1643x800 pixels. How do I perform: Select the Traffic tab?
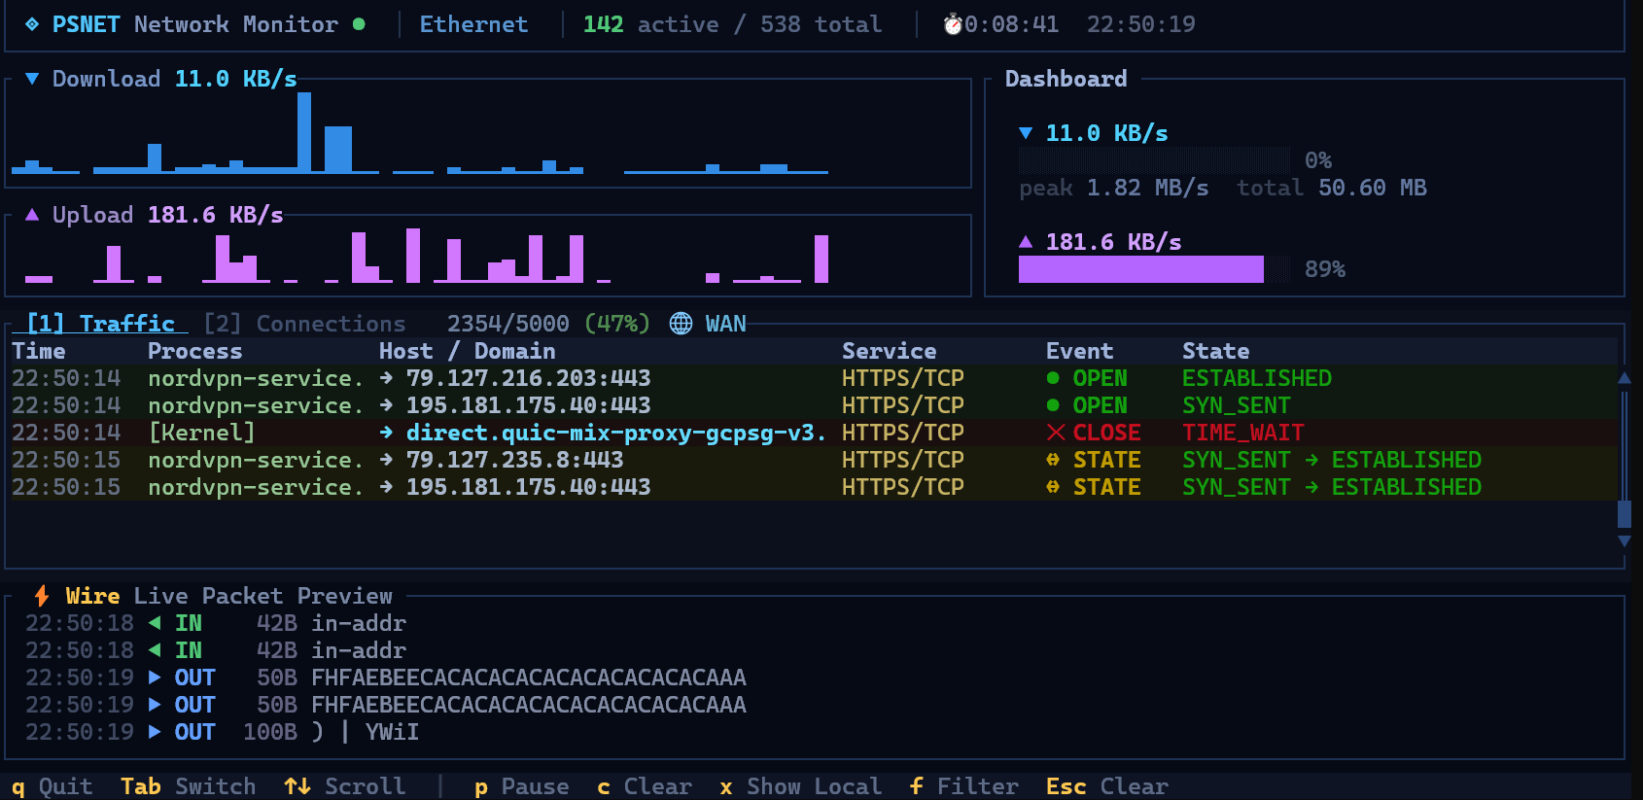click(x=101, y=324)
